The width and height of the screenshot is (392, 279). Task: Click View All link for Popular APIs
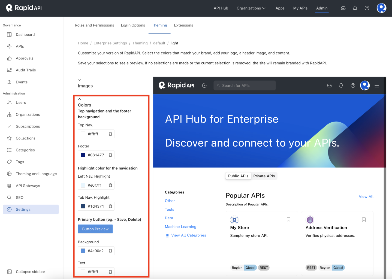366,196
